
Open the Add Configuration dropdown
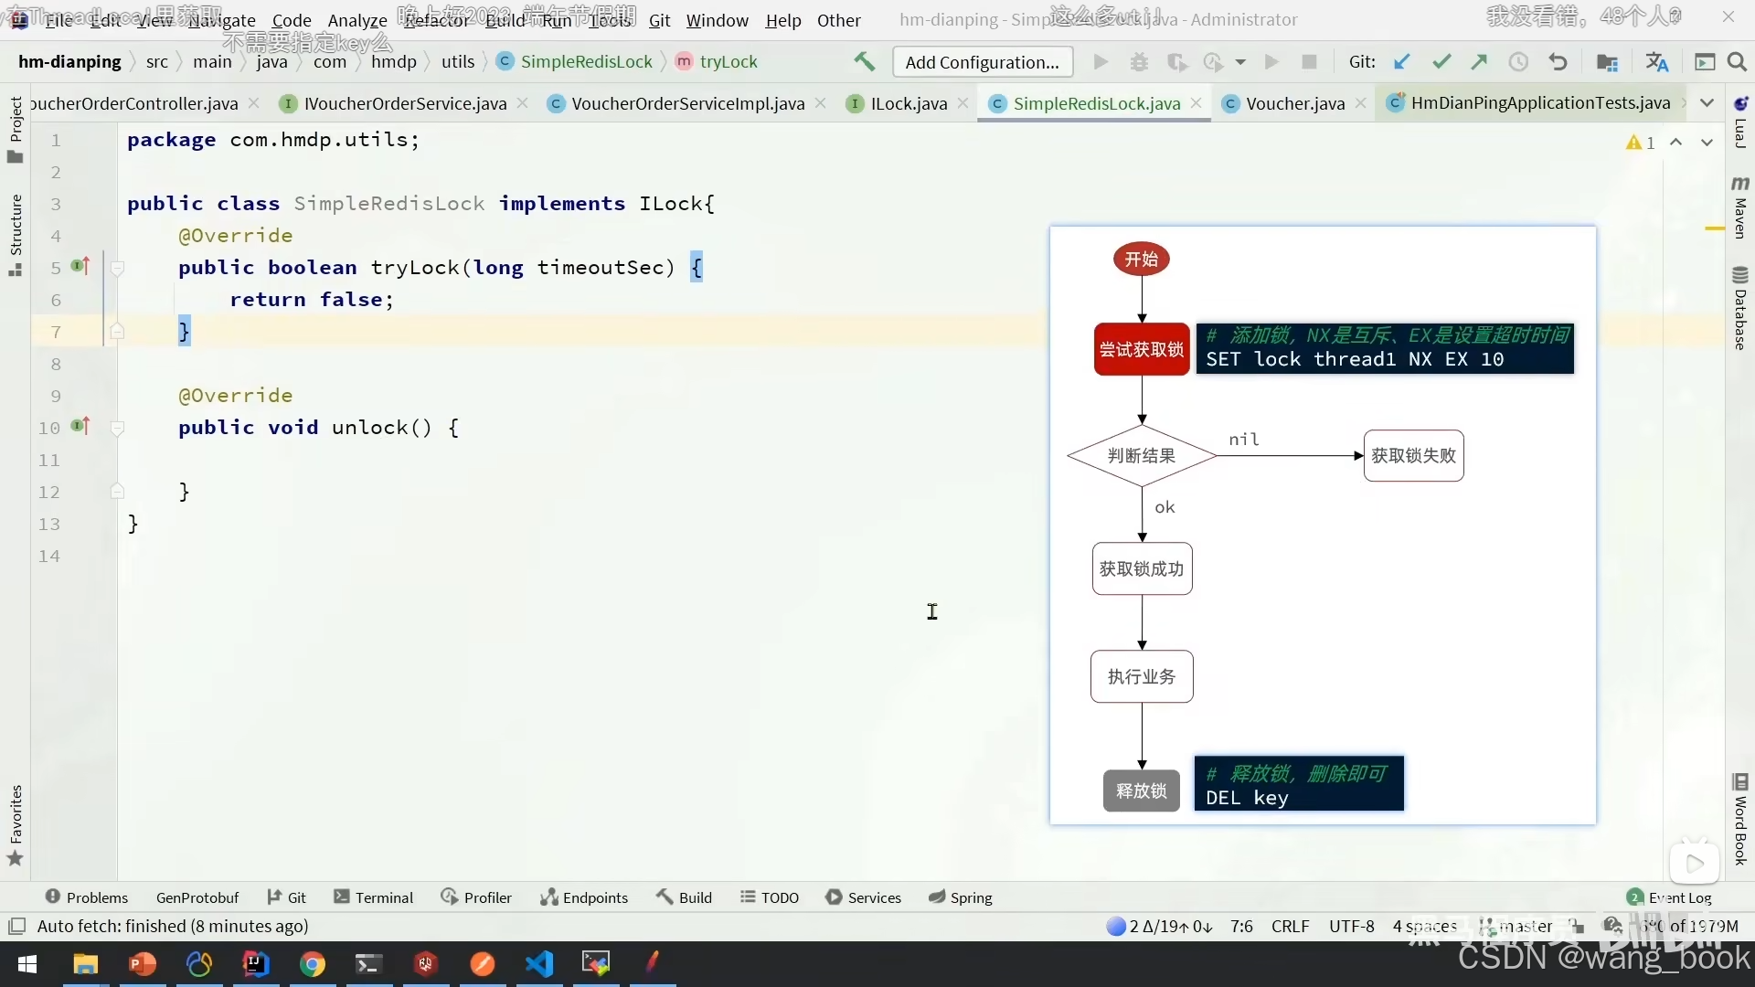pyautogui.click(x=982, y=62)
